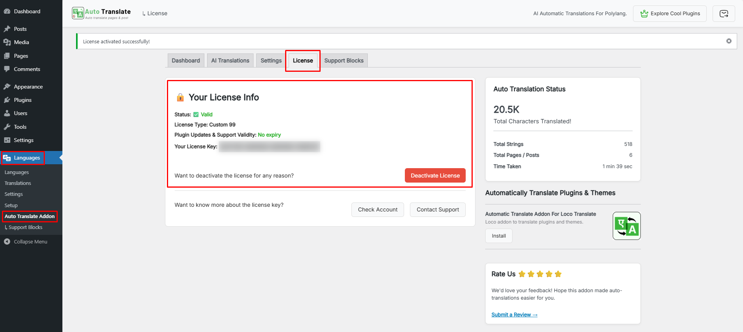Click the crown icon on Explore Cool Plugins
743x332 pixels.
(x=644, y=14)
